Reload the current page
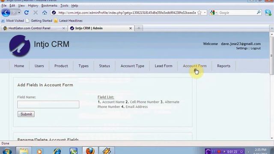Viewport: 274px width, 154px height. [x=27, y=12]
